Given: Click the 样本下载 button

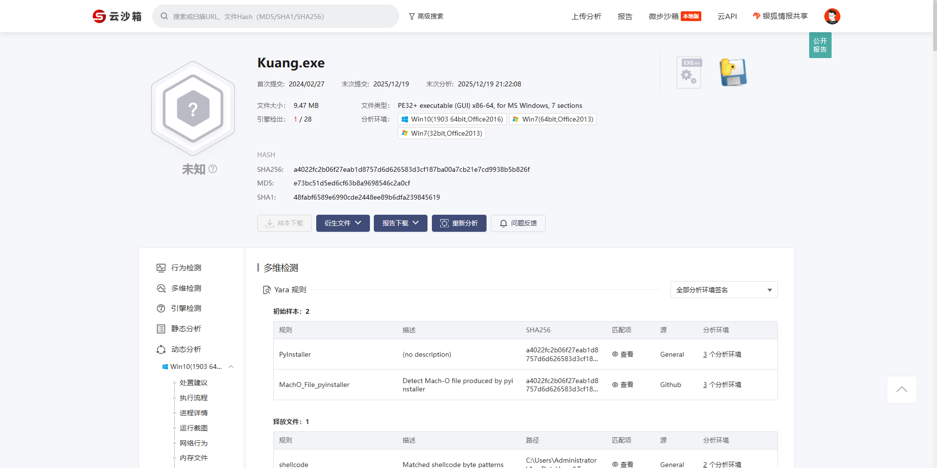Looking at the screenshot, I should click(x=285, y=223).
